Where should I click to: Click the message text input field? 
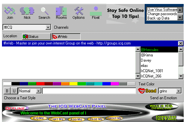pos(89,91)
